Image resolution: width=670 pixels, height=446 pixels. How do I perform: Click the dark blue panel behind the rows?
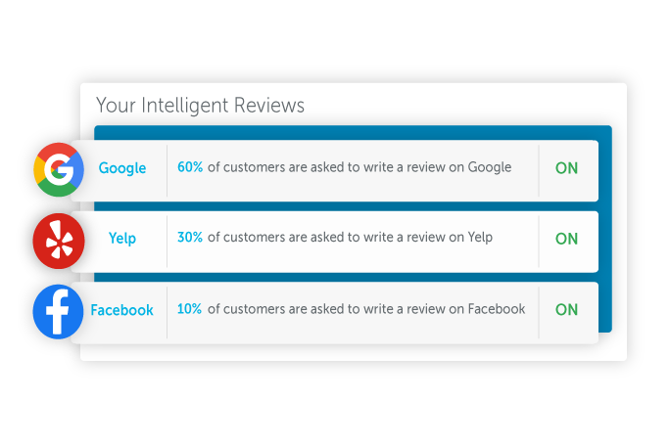[x=605, y=229]
